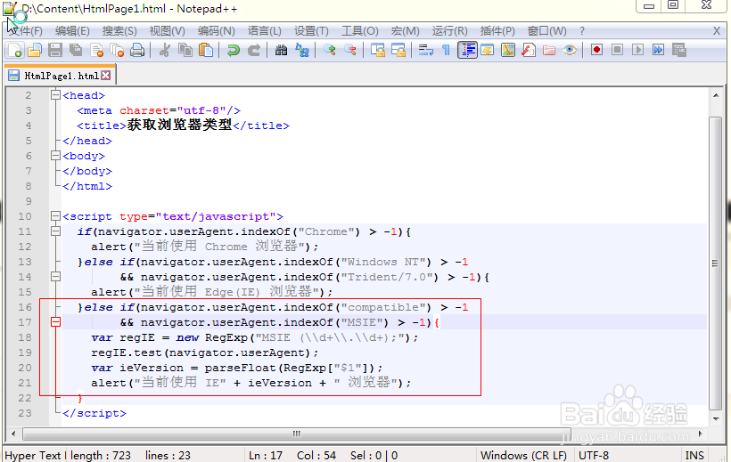Click the vertical scrollbar down arrow

(715, 418)
